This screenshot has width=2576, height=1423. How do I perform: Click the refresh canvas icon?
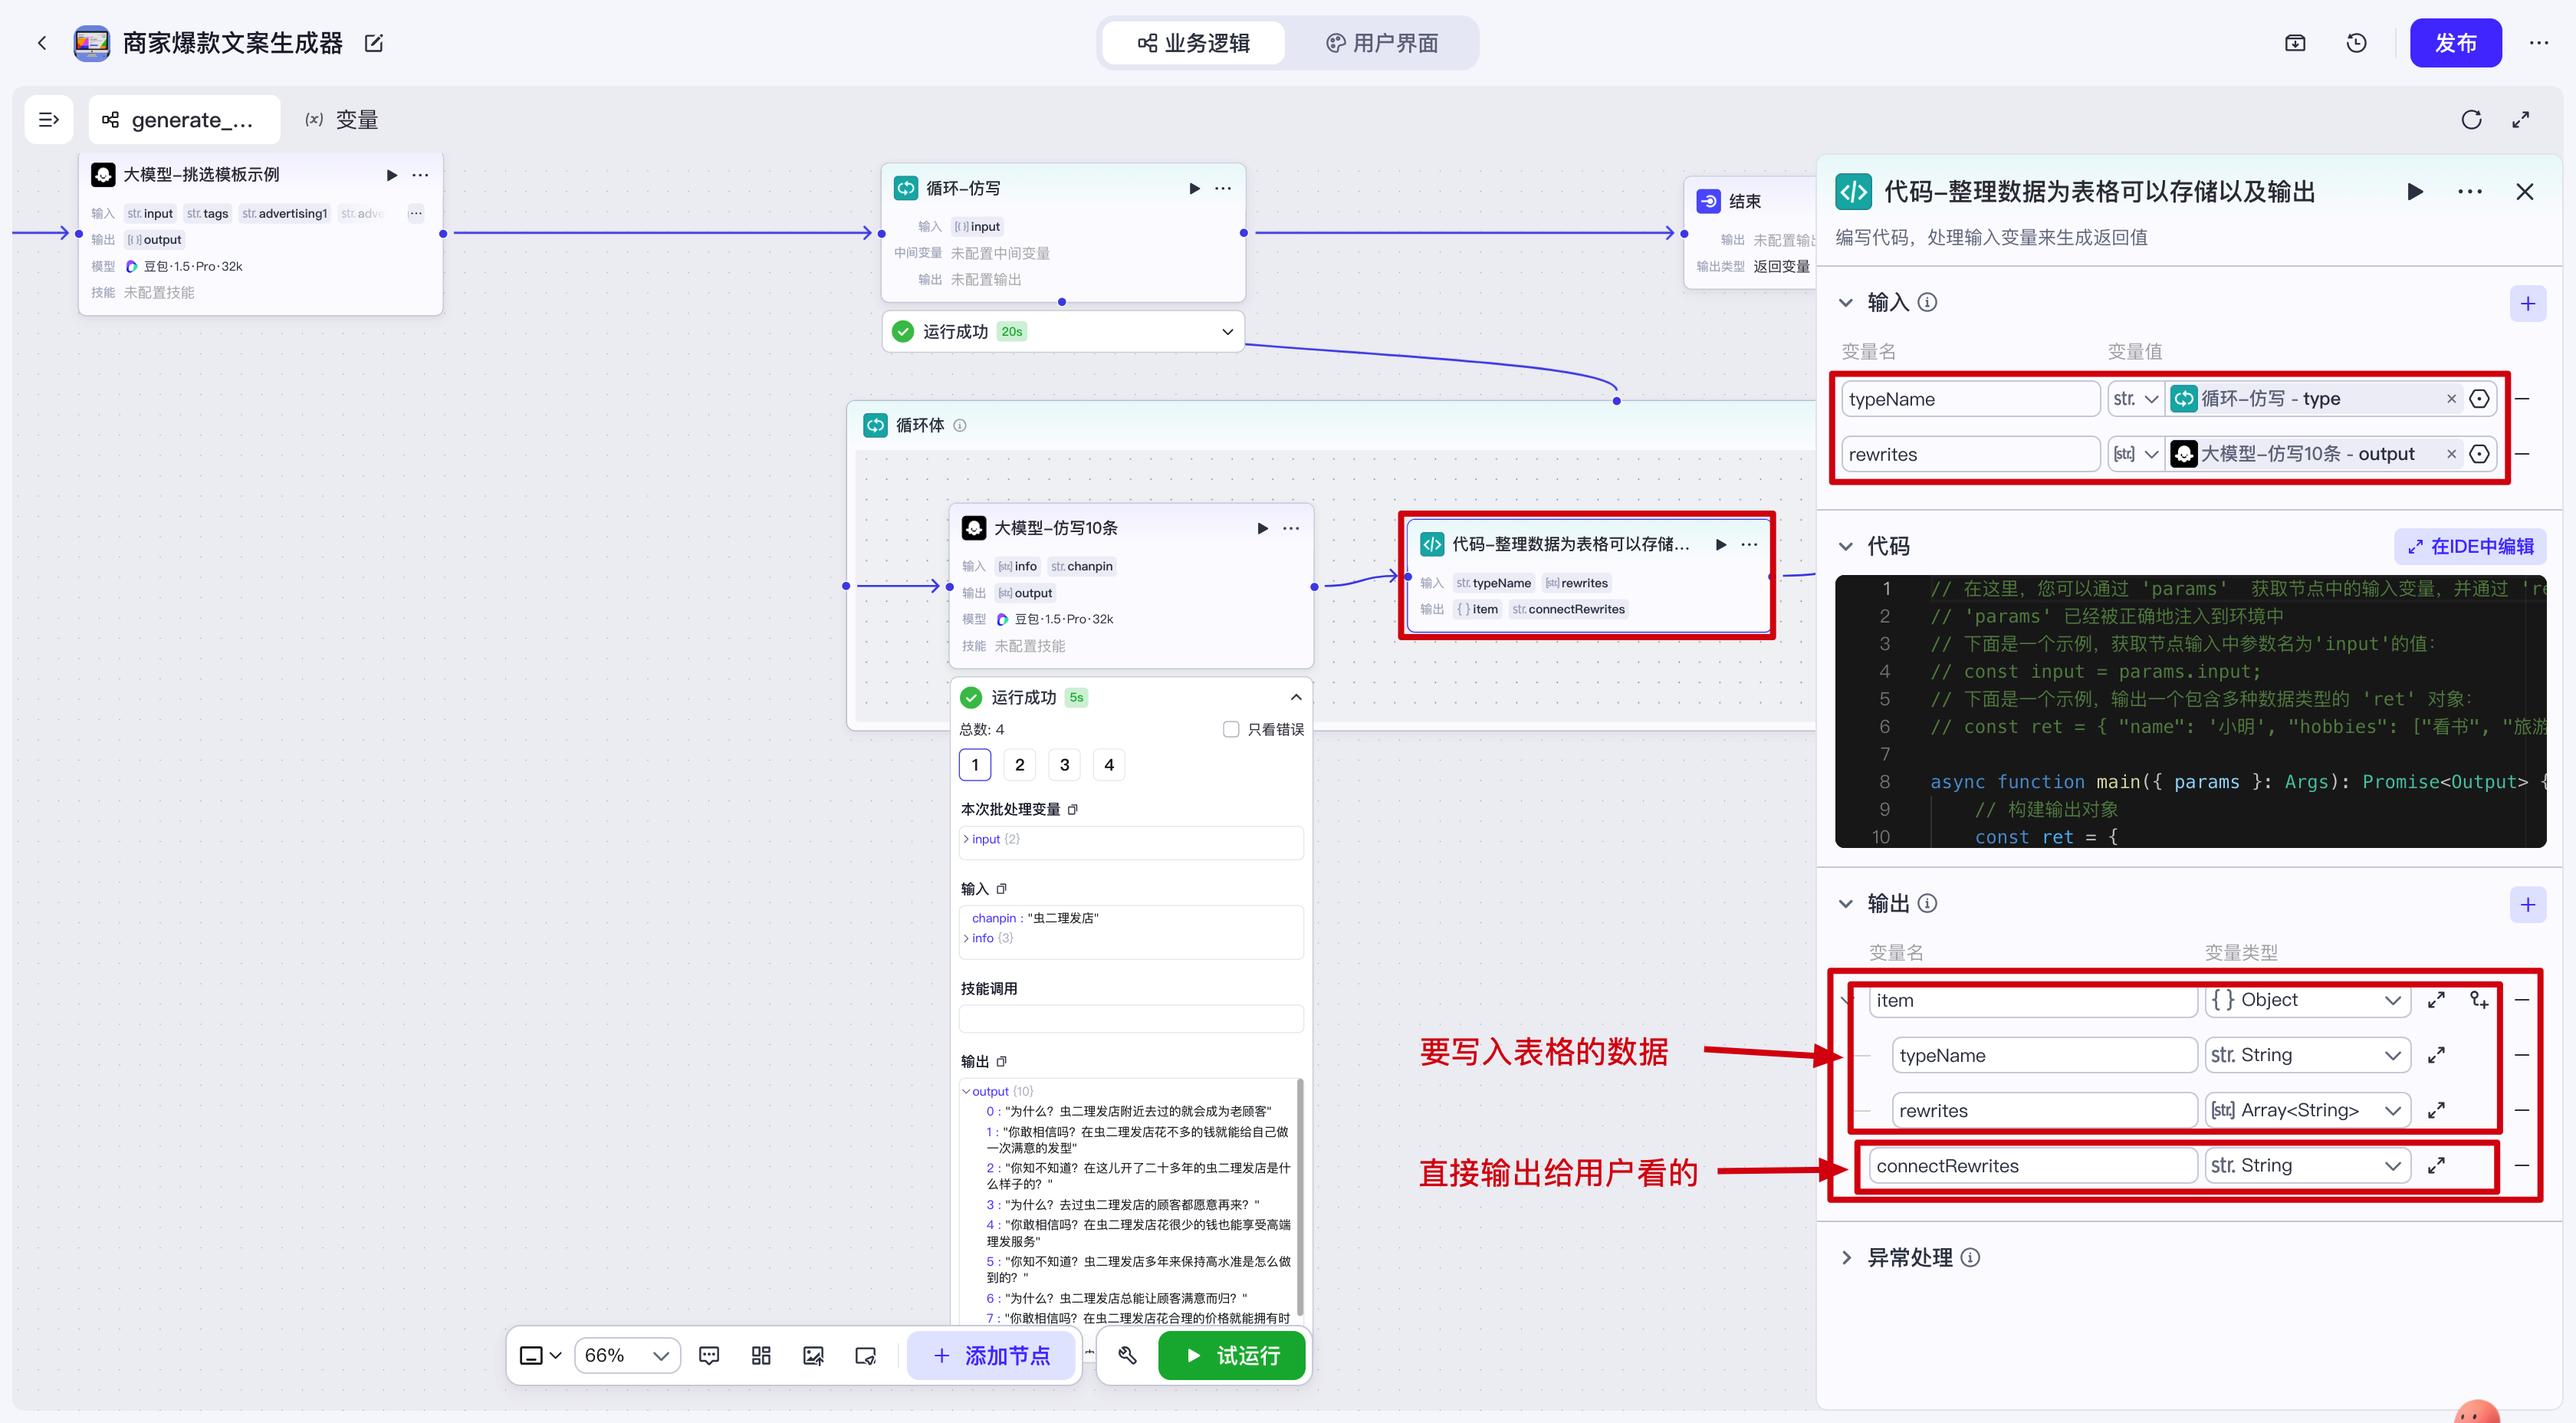pyautogui.click(x=2471, y=120)
